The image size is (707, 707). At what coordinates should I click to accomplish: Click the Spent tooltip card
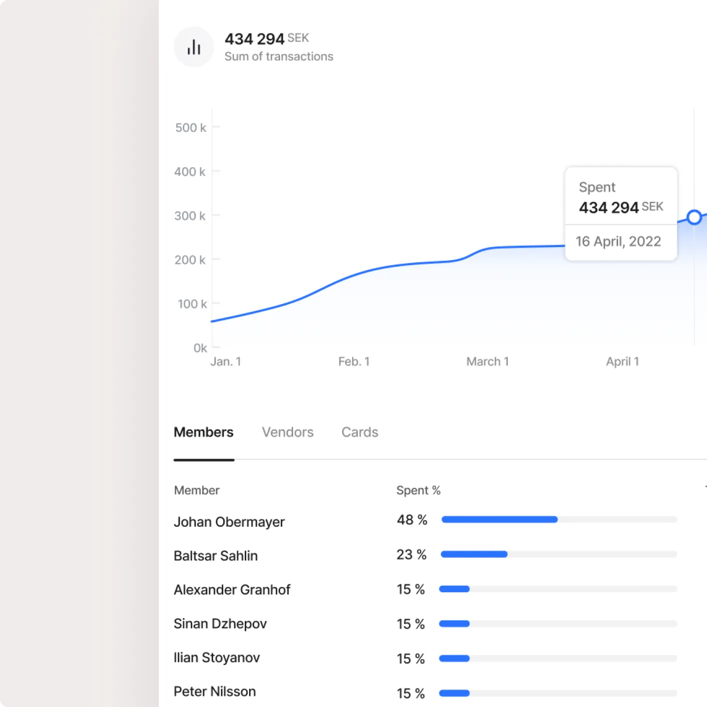[621, 213]
